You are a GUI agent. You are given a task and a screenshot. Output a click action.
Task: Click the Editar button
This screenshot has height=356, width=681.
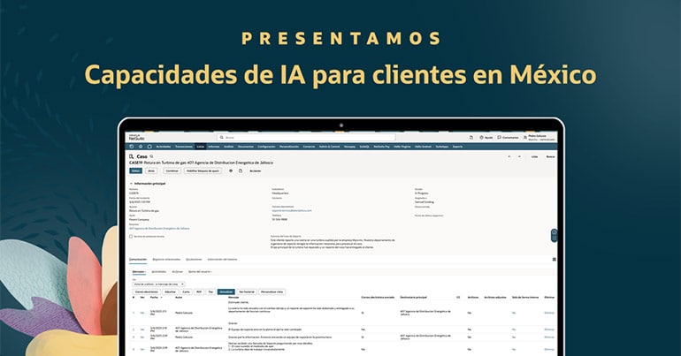[x=135, y=170]
